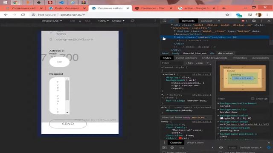Toggle the :hov element state panel
Screen dimensions: 273x153
189,63
